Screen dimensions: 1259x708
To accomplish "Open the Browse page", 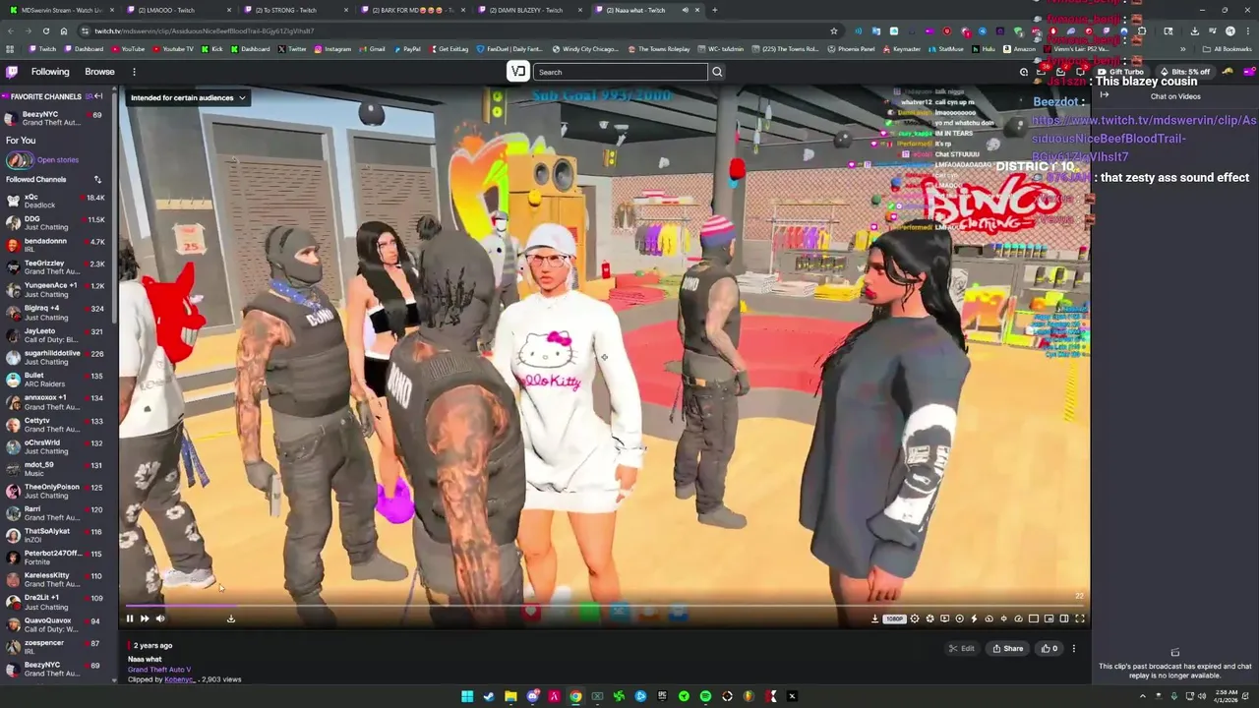I will pos(99,72).
